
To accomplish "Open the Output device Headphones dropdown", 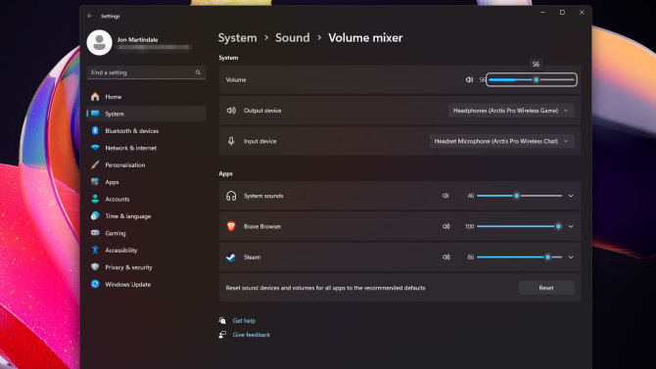I will coord(511,111).
